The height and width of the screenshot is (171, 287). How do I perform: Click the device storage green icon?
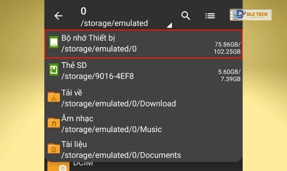point(54,43)
